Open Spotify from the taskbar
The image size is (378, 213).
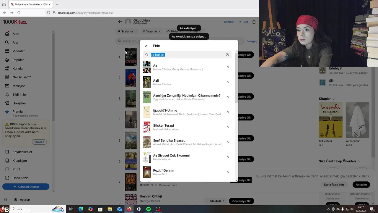point(149,209)
